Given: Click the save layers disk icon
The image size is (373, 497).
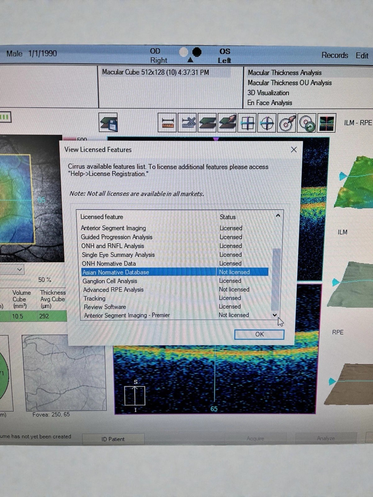Looking at the screenshot, I should tap(108, 123).
